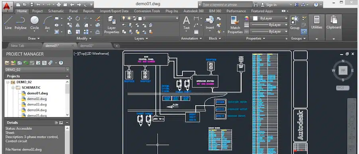Open the Conversion Tools ribbon tab
Viewport: 359px width, 154px height.
coord(147,11)
